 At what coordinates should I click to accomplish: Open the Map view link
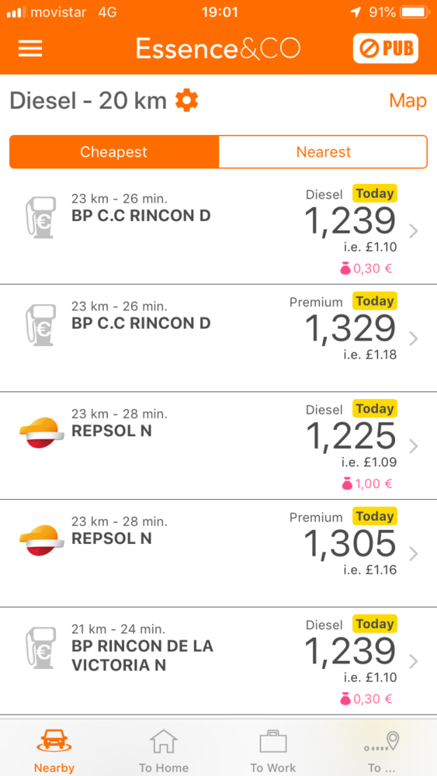[x=408, y=100]
